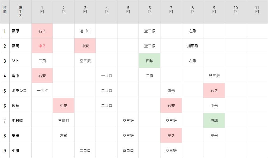
Task: Click 安田's pink 左２ cell
Action: tap(171, 136)
